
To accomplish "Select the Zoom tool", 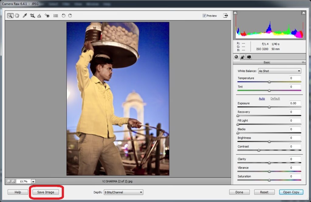I will [x=10, y=16].
